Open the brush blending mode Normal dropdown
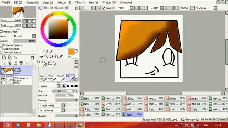This screenshot has height=128, width=228. [x=58, y=86]
